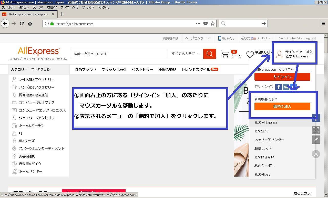Click the orange 無料で加入 button

coord(282,106)
